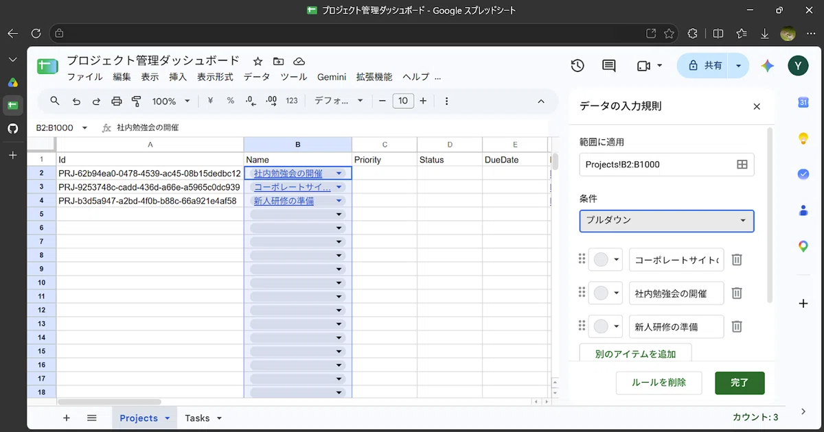Open browser extensions puzzle icon

click(x=693, y=33)
